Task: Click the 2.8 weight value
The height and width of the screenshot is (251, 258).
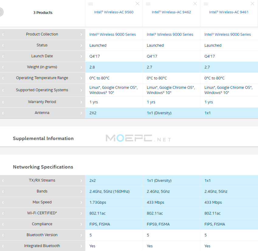Action: [x=92, y=67]
